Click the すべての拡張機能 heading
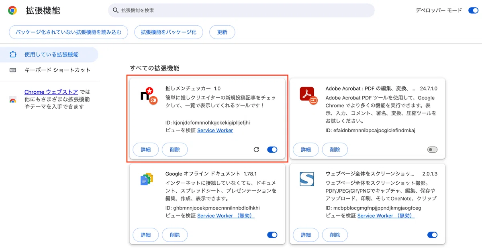 click(155, 68)
